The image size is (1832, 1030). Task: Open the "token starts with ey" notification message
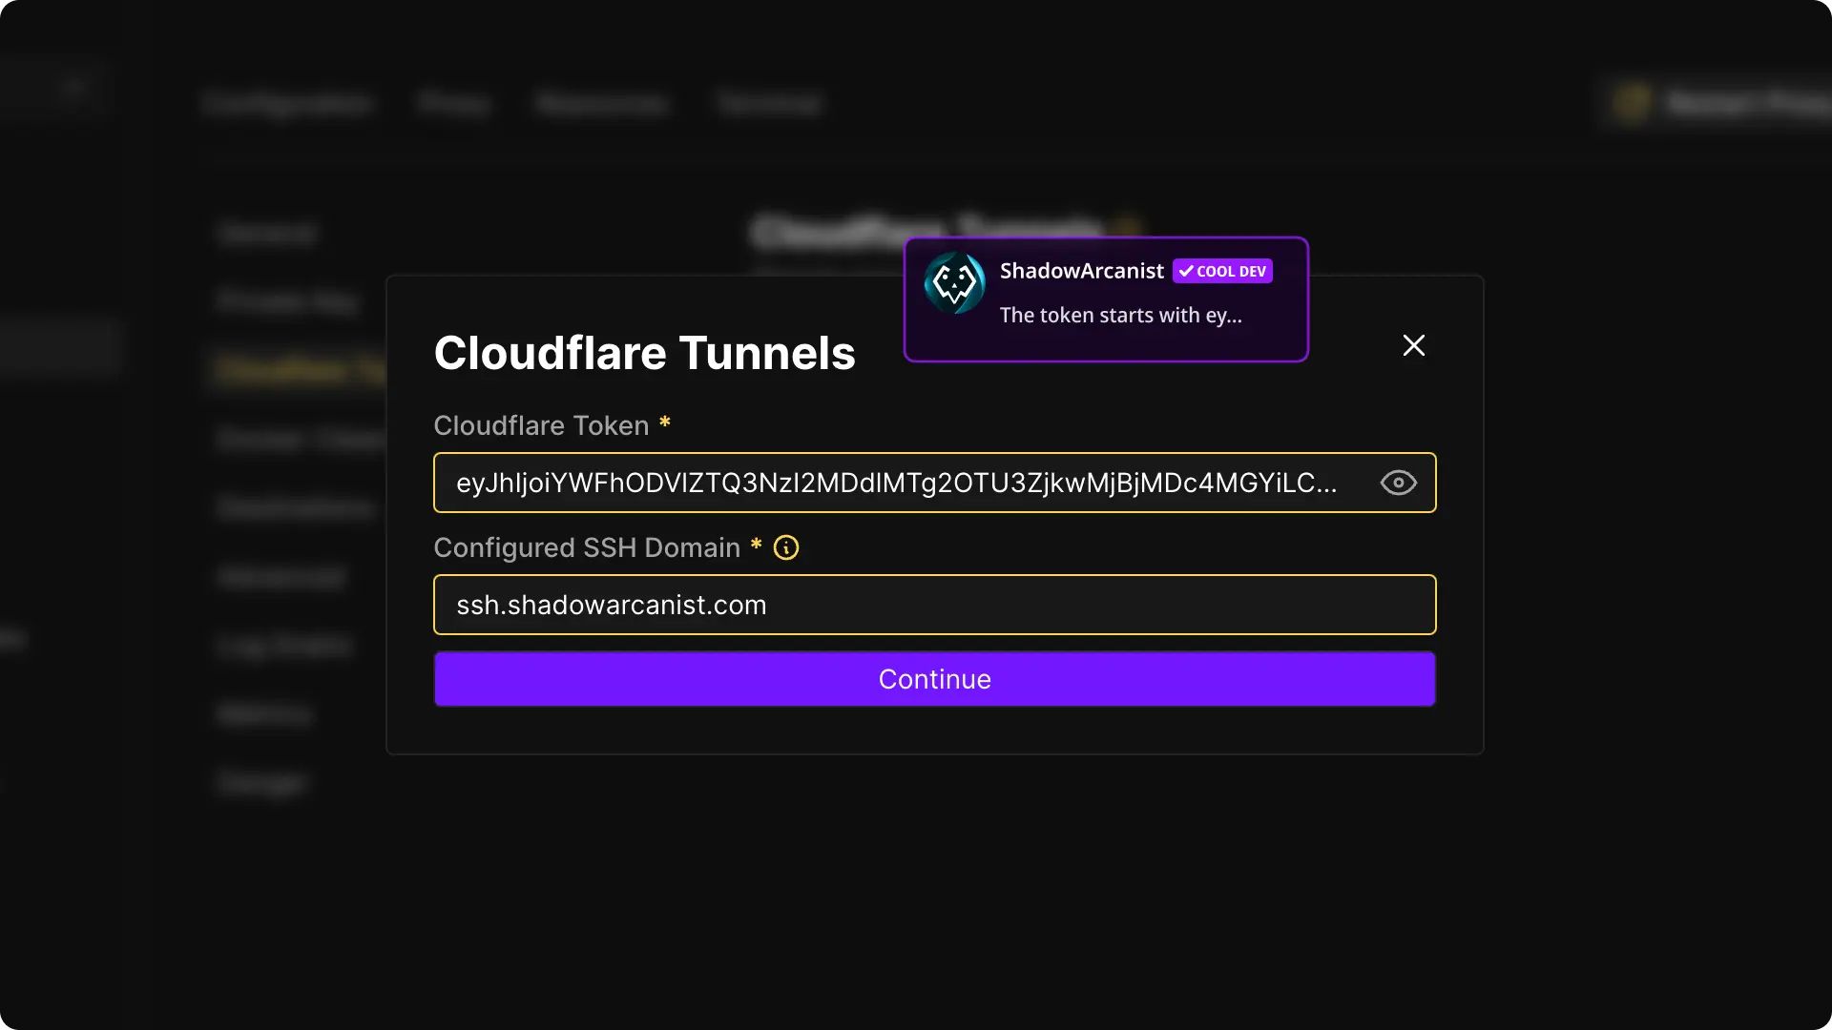tap(1120, 316)
